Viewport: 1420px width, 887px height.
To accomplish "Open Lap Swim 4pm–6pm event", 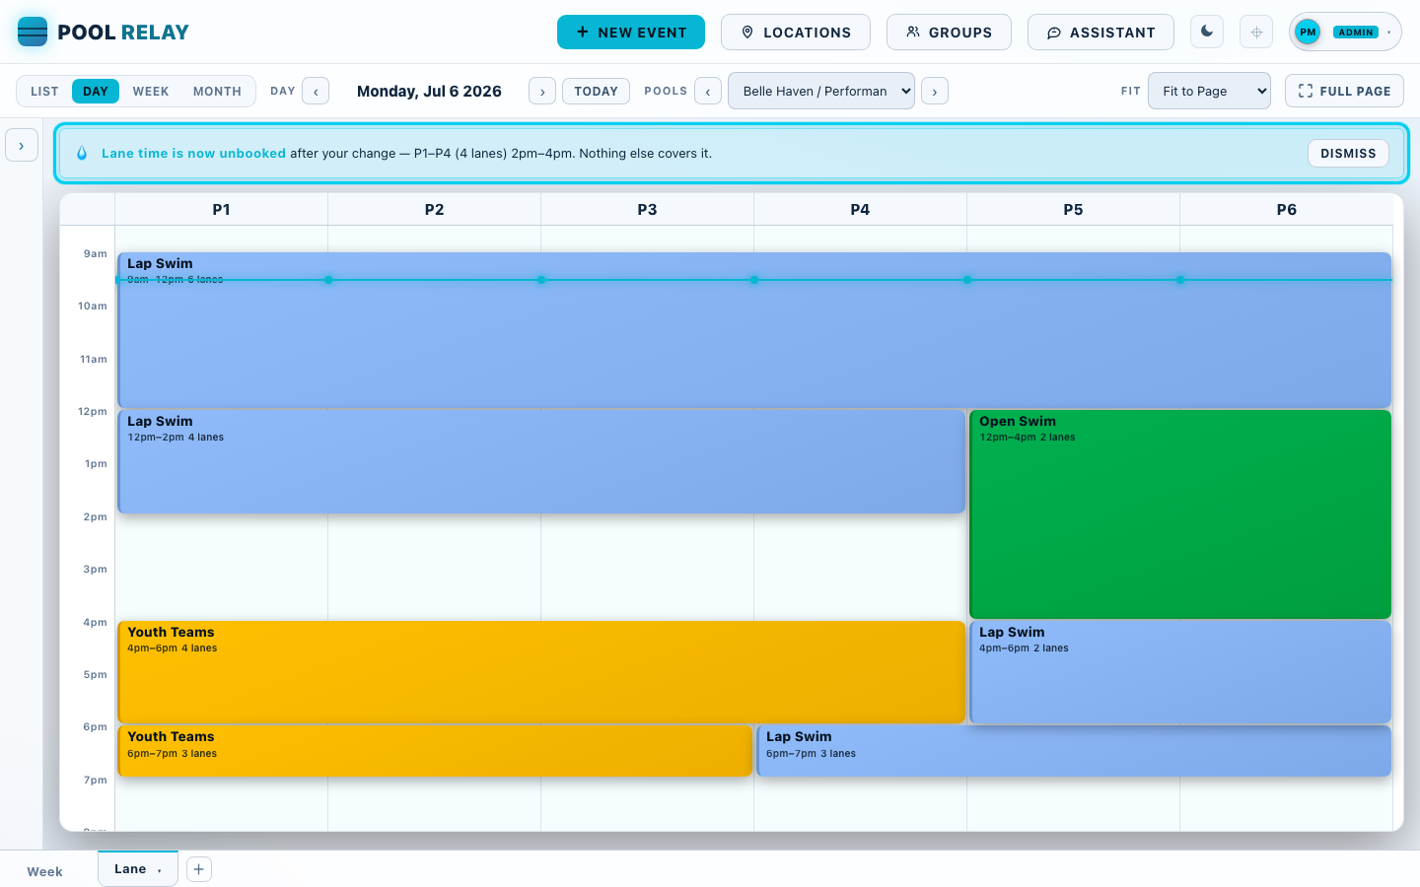I will point(1180,672).
